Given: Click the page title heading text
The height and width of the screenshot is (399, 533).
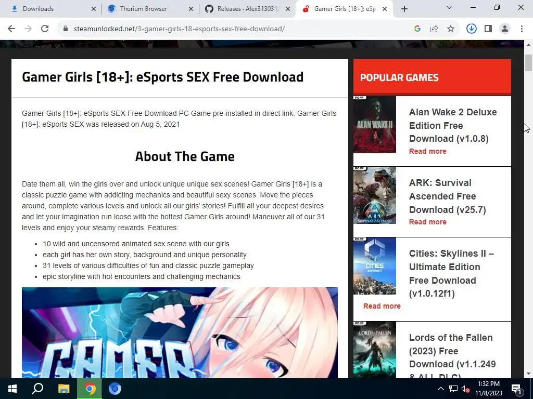Looking at the screenshot, I should pos(162,77).
